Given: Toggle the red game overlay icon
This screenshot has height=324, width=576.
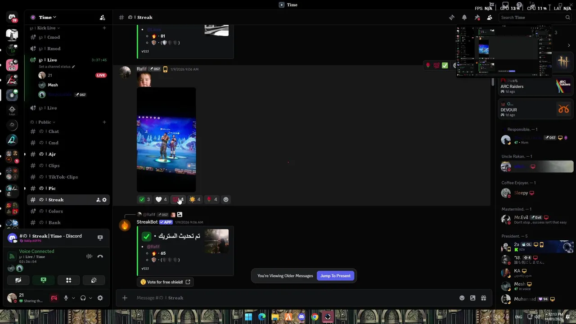Looking at the screenshot, I should click(54, 298).
